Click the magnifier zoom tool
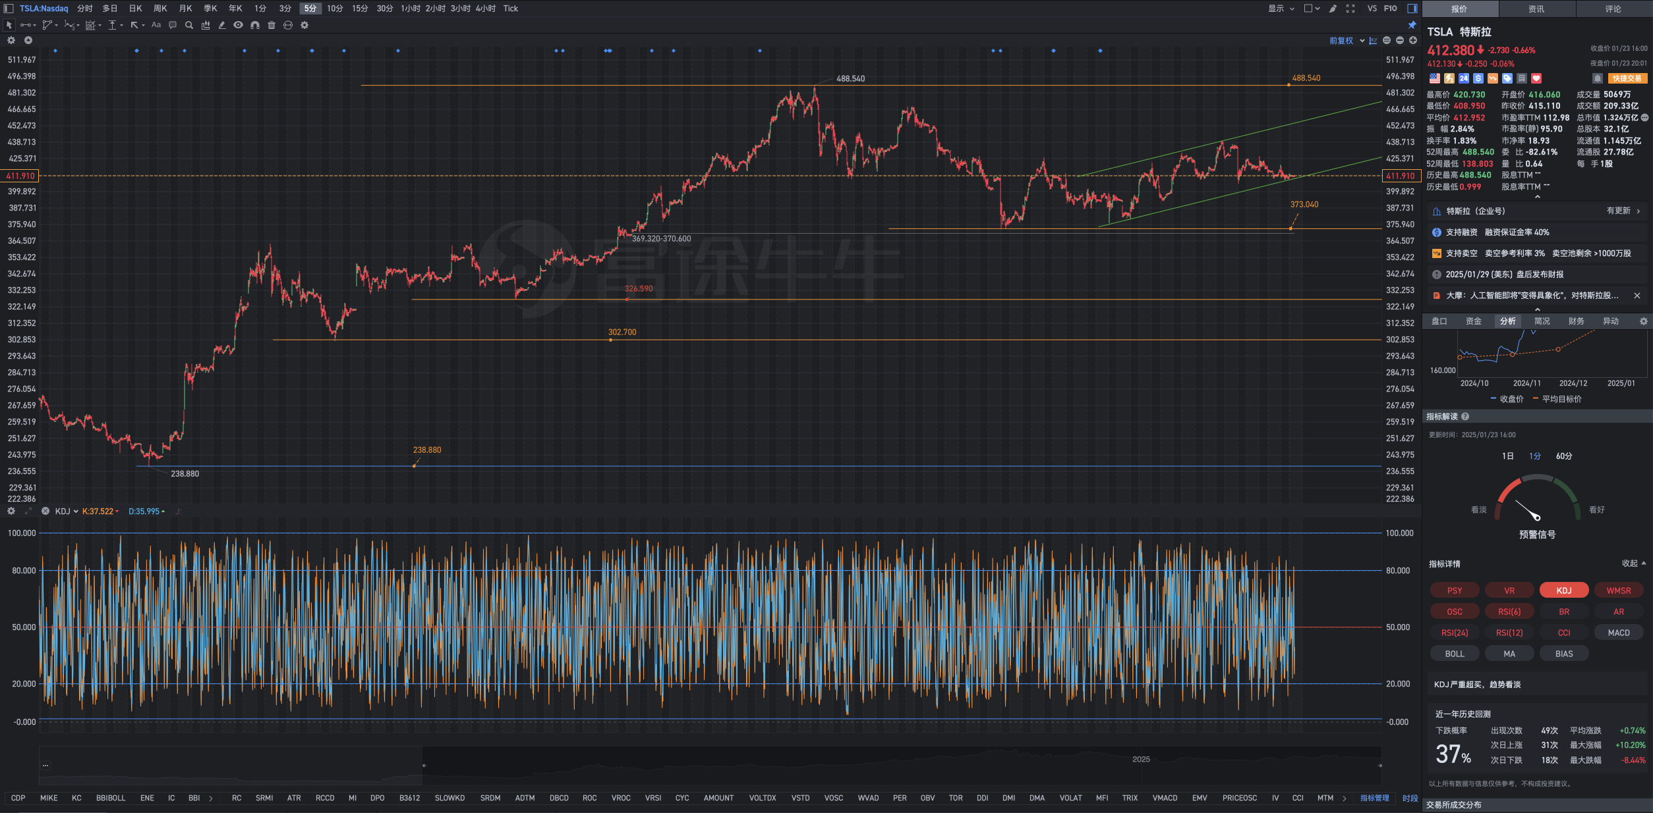The height and width of the screenshot is (813, 1653). (189, 25)
